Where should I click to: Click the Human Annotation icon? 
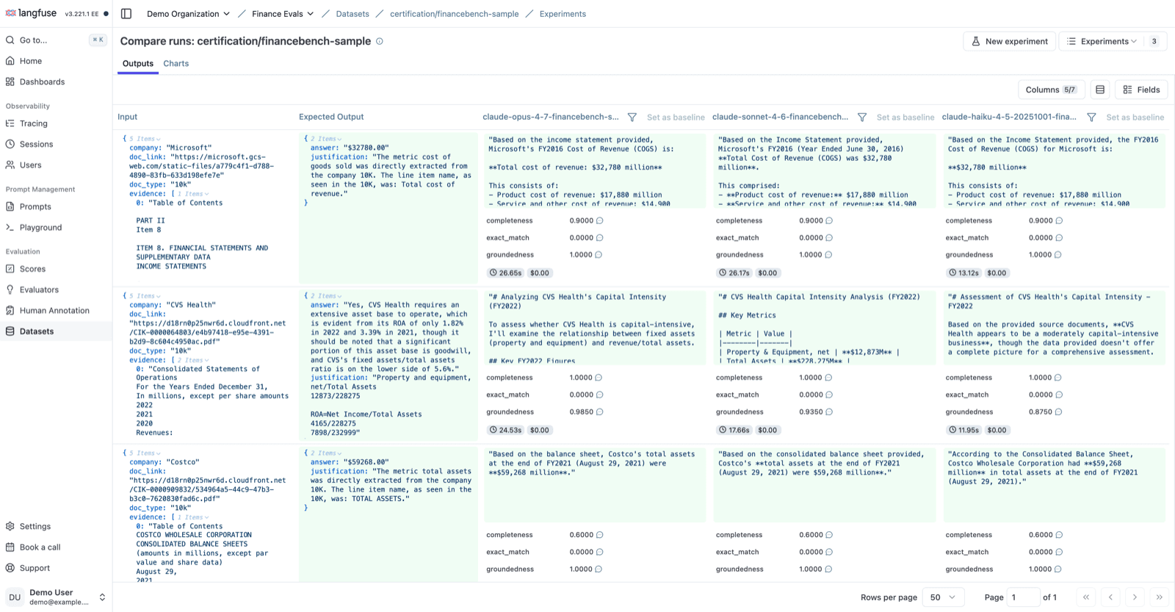pos(10,310)
